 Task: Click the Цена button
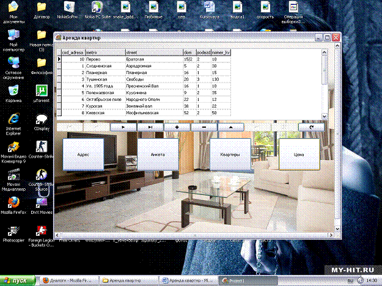(x=299, y=155)
